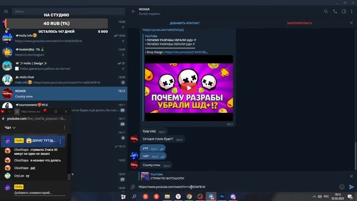Open the Holls Info channel chat
This screenshot has height=201, width=357.
pyautogui.click(x=64, y=38)
